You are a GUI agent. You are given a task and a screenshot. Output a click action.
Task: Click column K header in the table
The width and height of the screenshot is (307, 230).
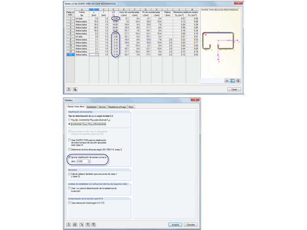point(192,9)
